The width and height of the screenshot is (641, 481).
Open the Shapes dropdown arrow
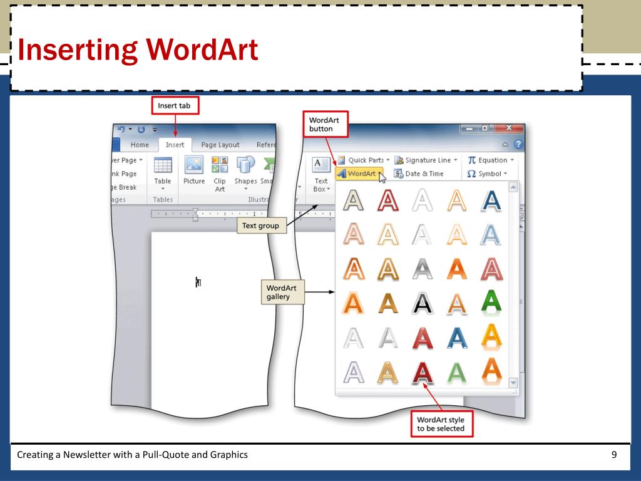click(x=245, y=189)
